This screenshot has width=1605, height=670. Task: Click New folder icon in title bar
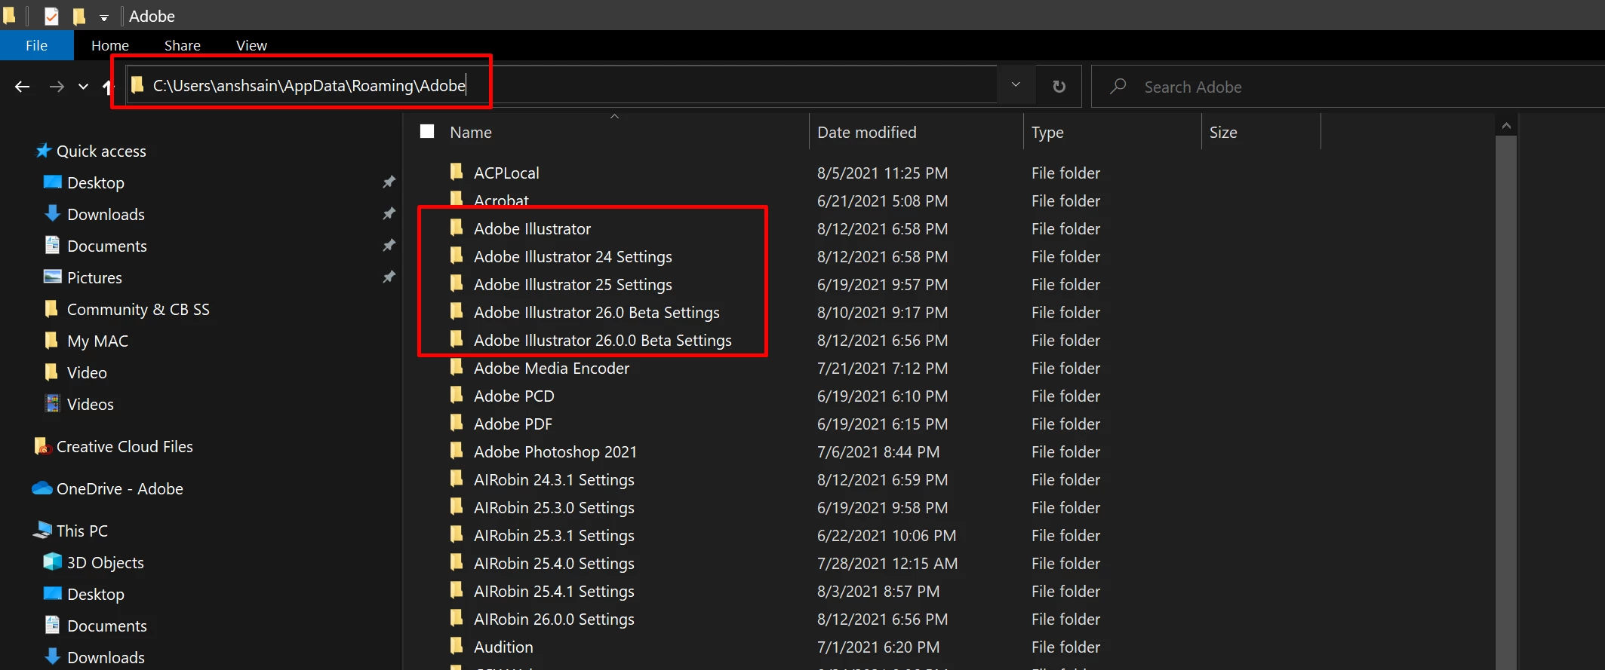pos(78,16)
